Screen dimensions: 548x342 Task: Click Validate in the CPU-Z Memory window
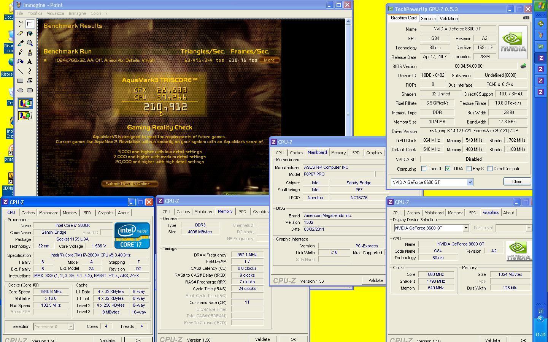tap(262, 339)
